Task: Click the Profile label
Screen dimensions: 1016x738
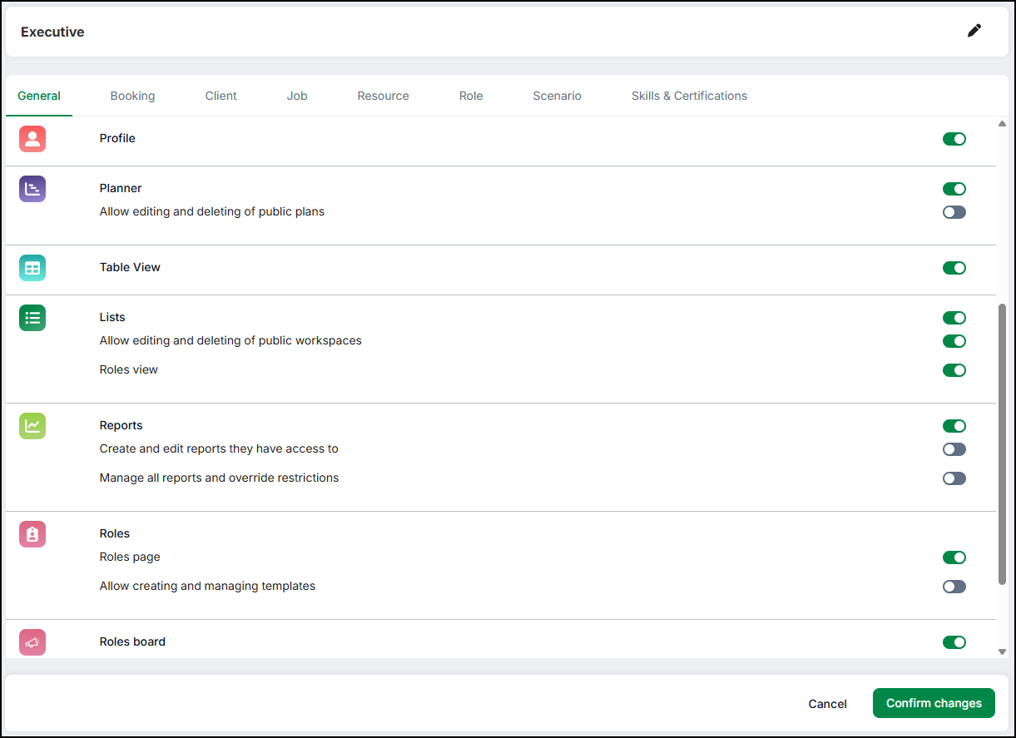Action: pos(117,138)
